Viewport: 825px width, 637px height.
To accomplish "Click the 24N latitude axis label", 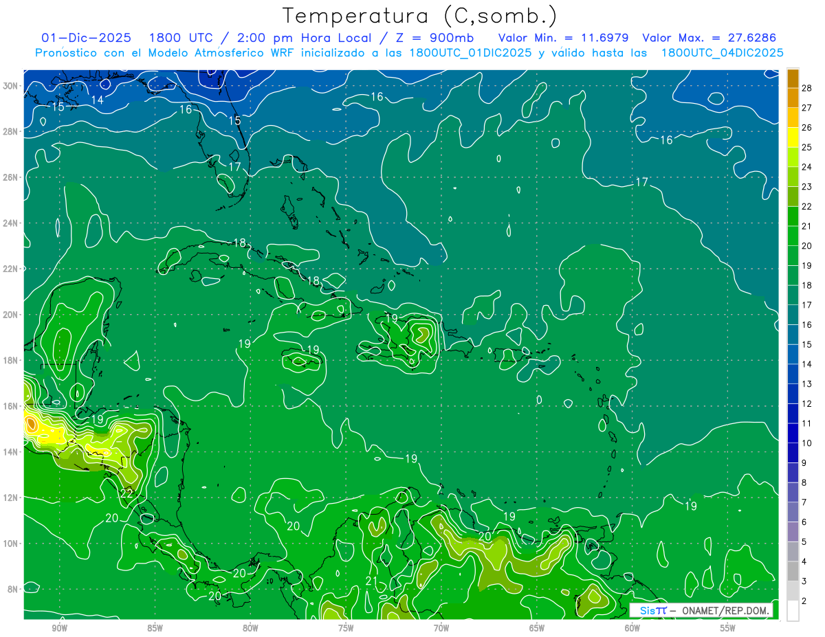I will tap(11, 223).
